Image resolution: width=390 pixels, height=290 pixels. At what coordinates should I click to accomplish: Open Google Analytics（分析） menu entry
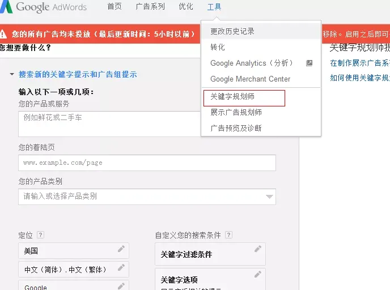(261, 63)
